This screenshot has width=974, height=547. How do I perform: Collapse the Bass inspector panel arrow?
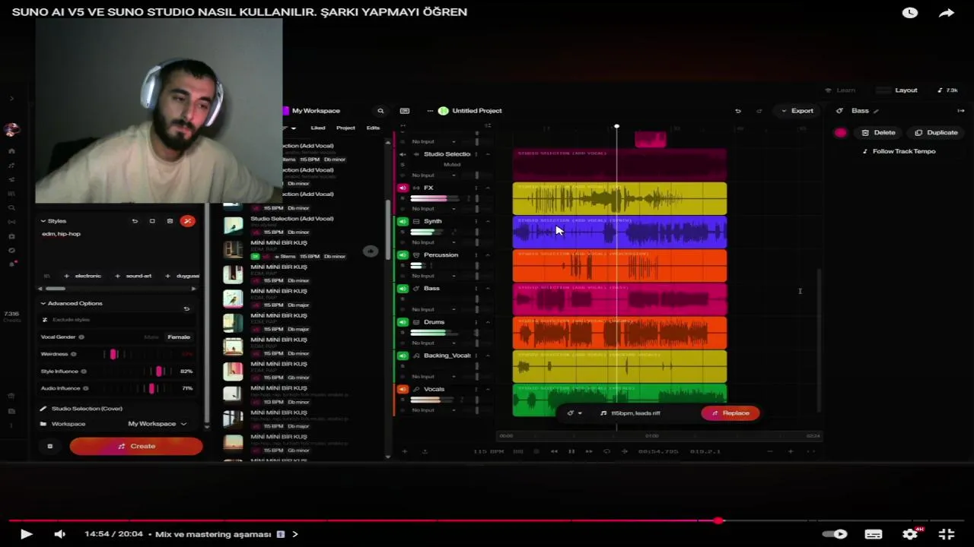pos(960,111)
